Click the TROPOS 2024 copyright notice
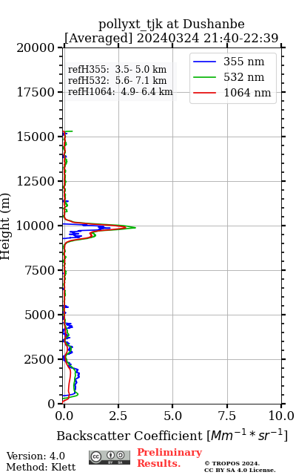 (232, 463)
